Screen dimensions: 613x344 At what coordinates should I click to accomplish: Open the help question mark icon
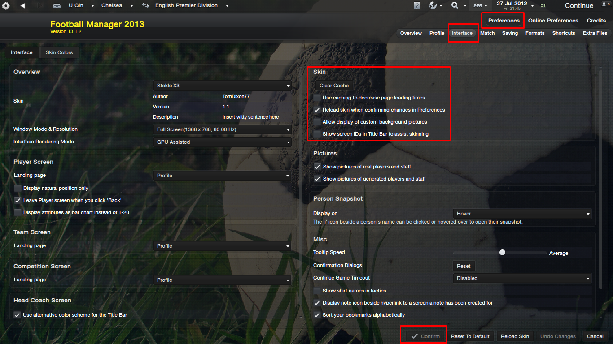417,5
